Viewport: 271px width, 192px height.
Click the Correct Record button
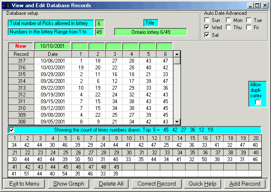(x=156, y=184)
